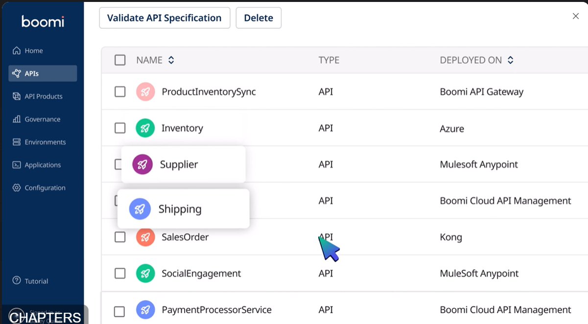Check the ProductInventorySync row checkbox
The image size is (588, 324).
click(120, 92)
